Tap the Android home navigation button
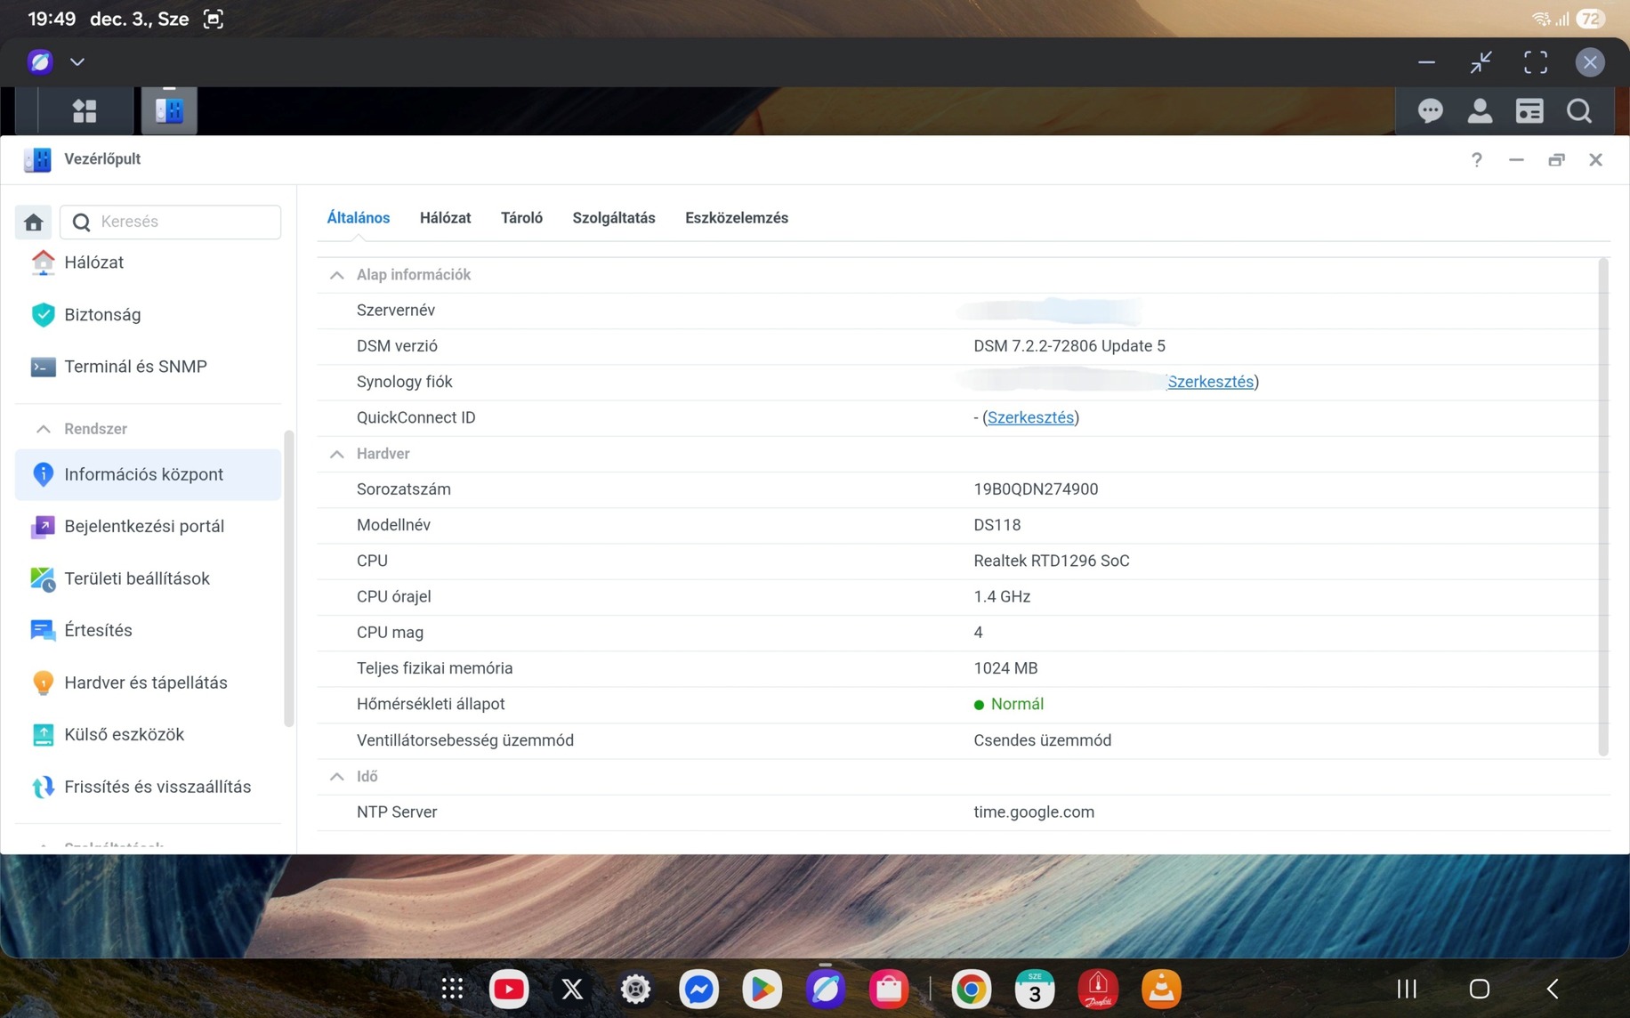Viewport: 1630px width, 1018px height. point(1480,989)
